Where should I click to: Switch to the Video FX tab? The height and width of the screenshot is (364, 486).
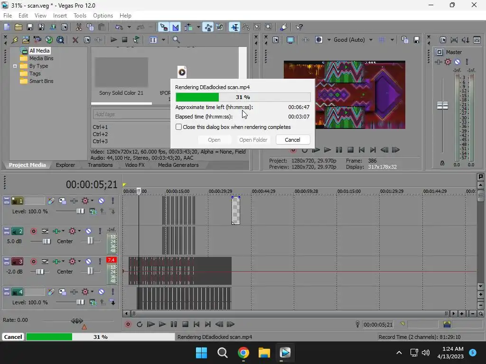tap(134, 165)
